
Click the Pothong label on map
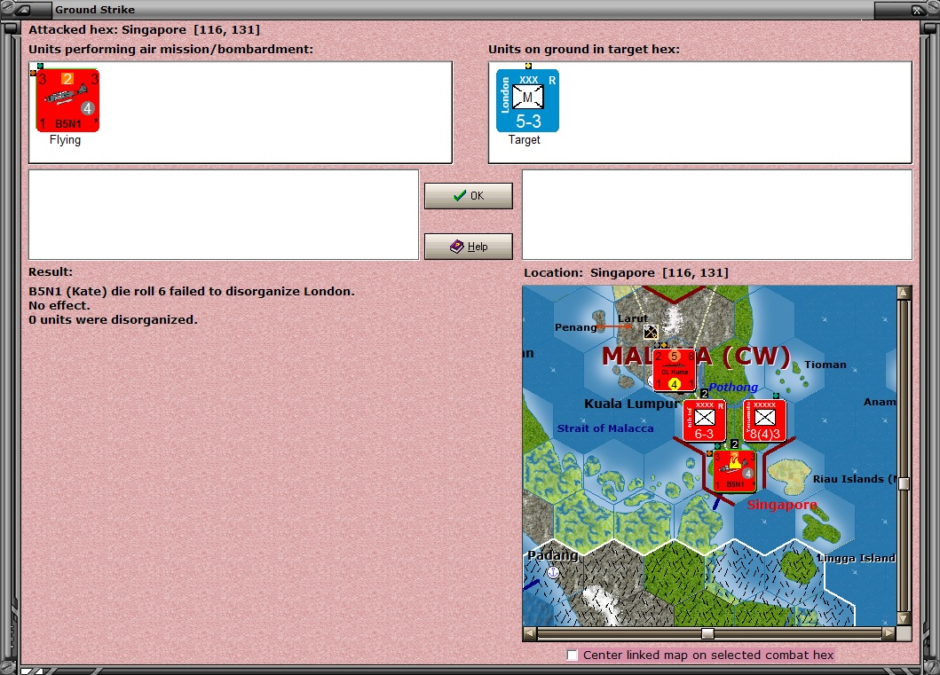tap(733, 387)
